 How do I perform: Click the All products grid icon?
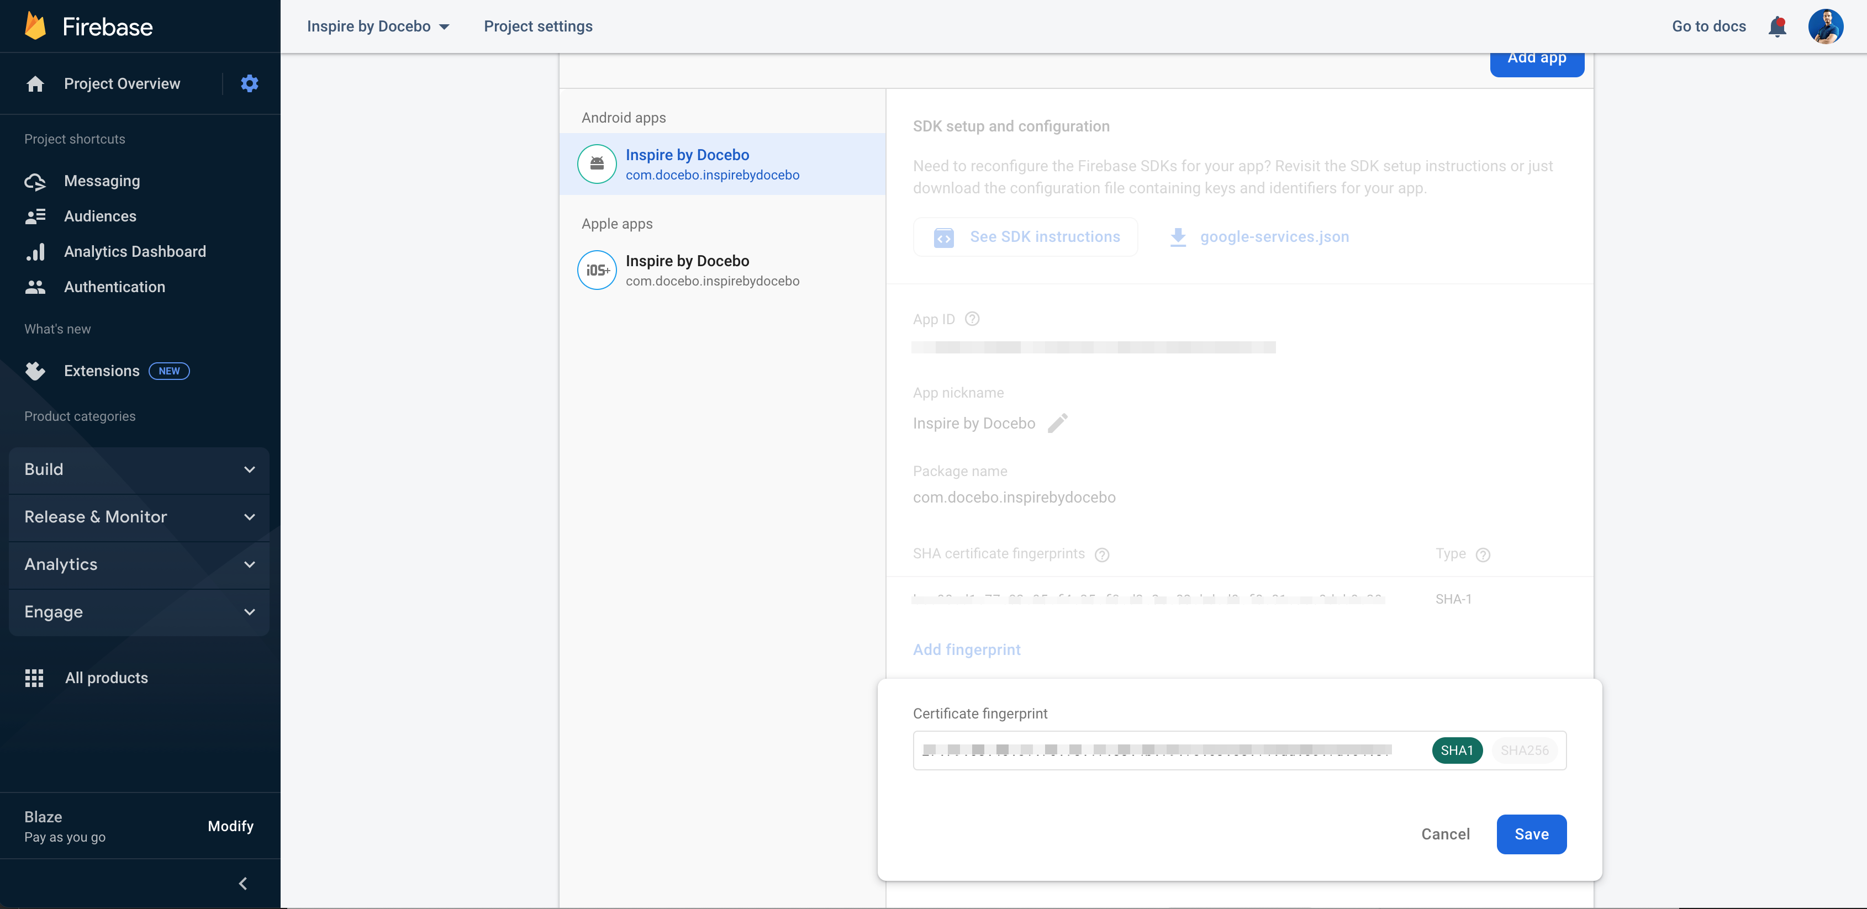pos(34,678)
